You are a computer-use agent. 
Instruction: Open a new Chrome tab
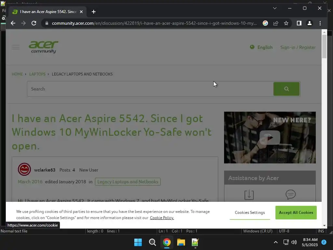click(94, 12)
